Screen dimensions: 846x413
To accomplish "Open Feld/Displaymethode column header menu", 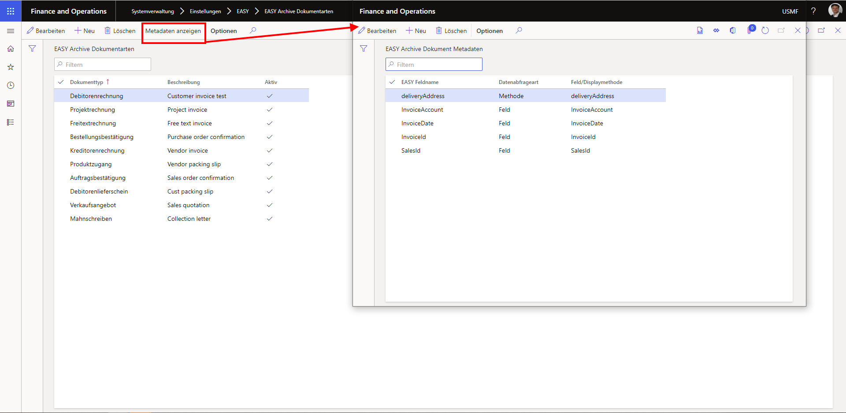I will (x=597, y=82).
